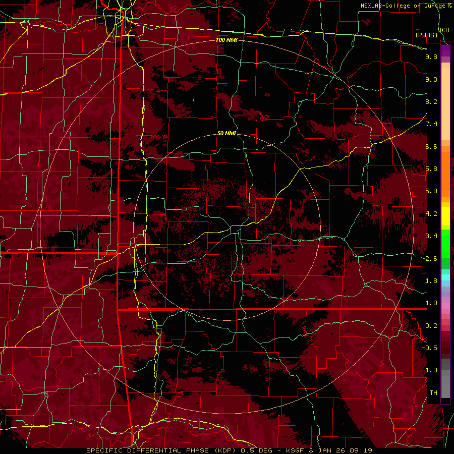Pick the orange swatch of the color bar
454x454 pixels.
tap(445, 174)
